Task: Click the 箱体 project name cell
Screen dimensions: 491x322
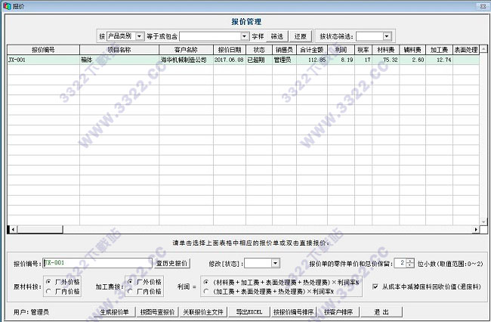Action: [x=119, y=60]
